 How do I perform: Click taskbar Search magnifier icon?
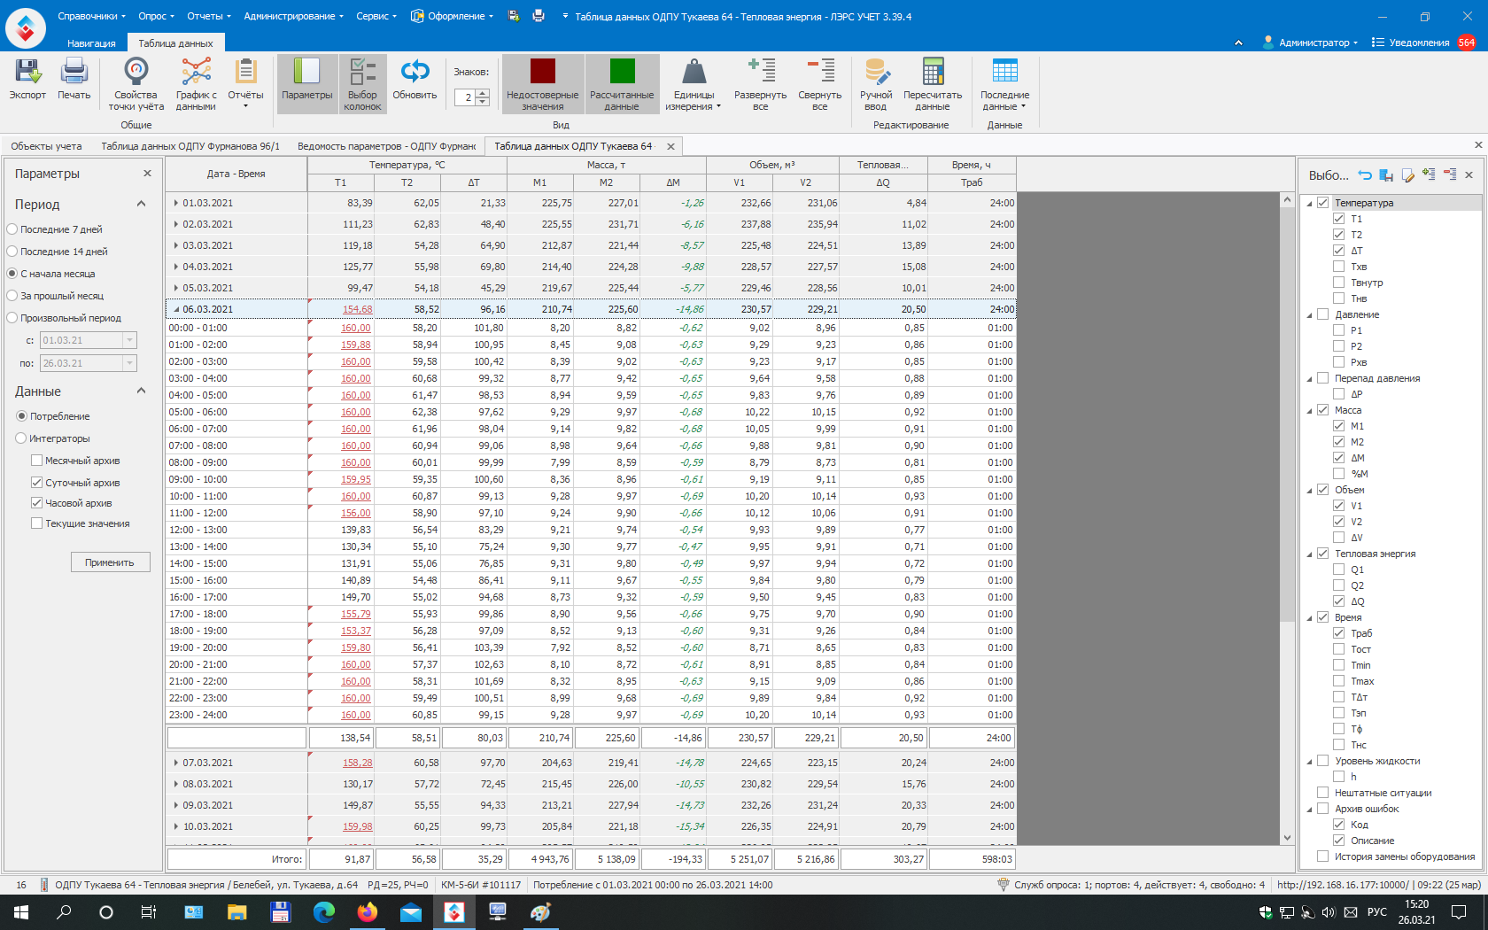coord(64,911)
